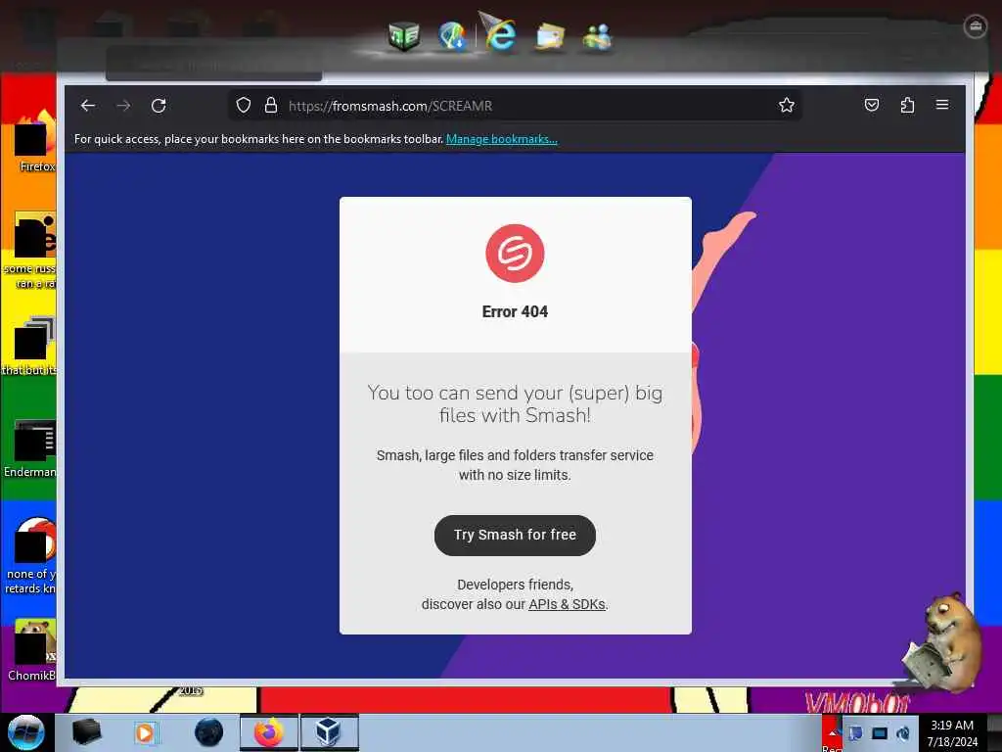Open the mail envelope dock icon
The image size is (1002, 752).
coord(550,36)
